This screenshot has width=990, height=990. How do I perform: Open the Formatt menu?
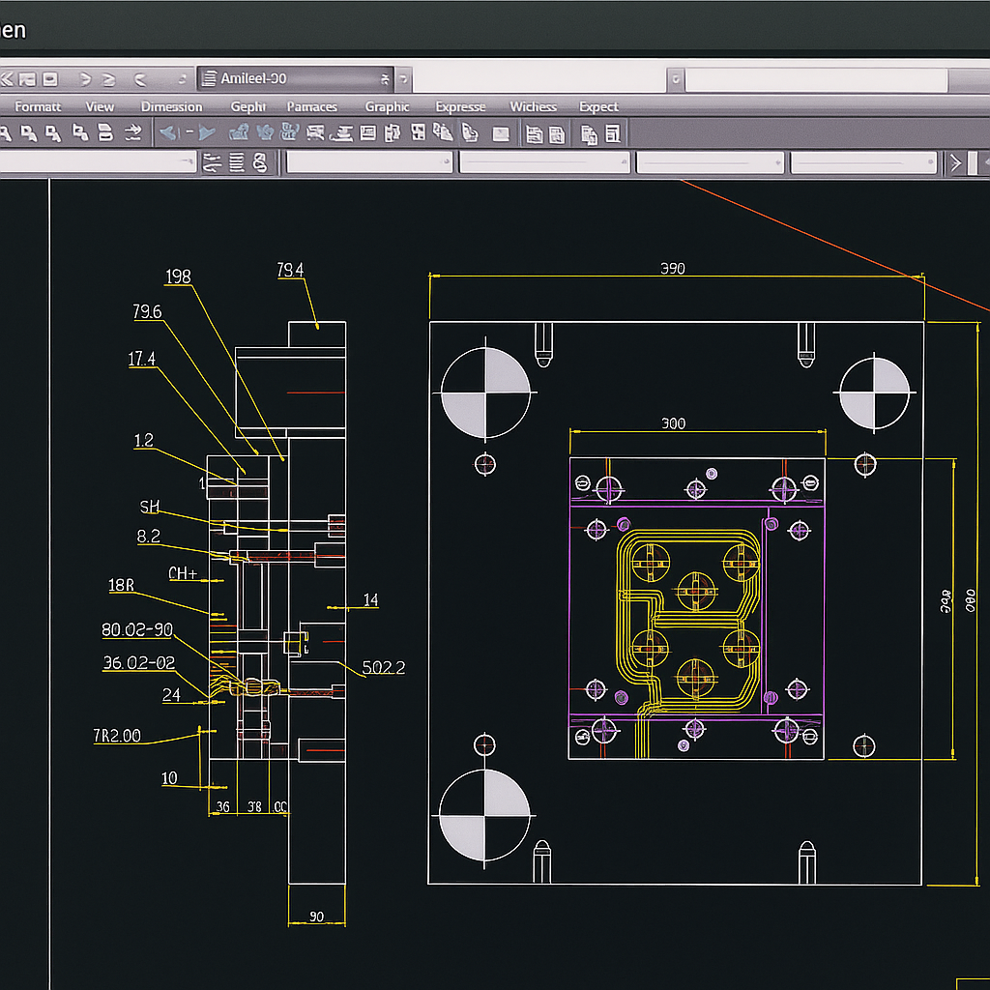tap(38, 106)
